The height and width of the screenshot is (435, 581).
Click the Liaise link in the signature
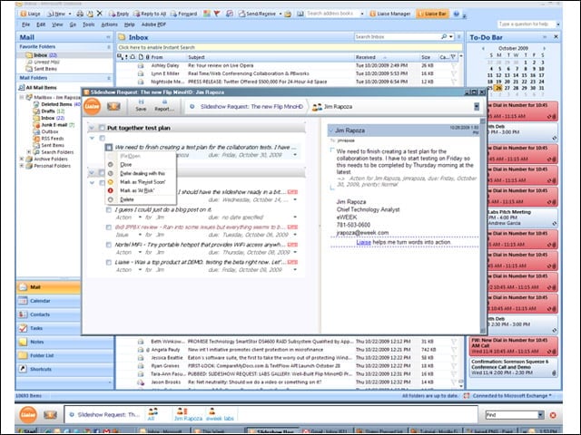point(363,242)
